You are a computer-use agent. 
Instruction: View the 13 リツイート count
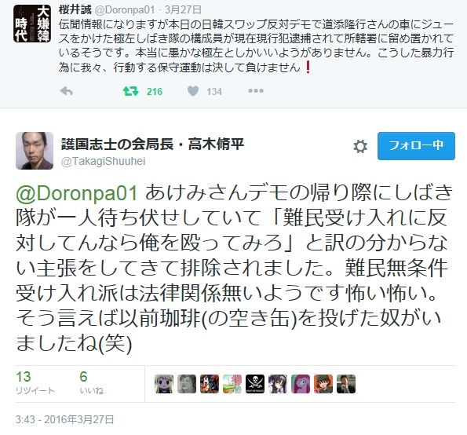click(x=35, y=382)
